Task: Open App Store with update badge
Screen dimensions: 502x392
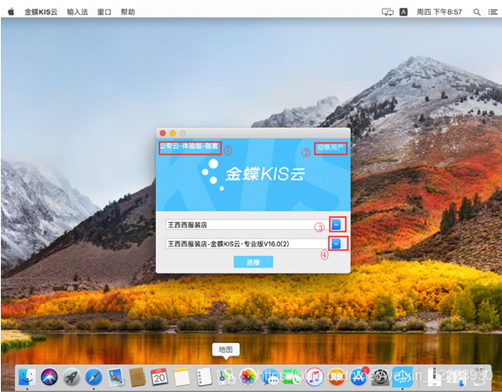Action: (358, 376)
